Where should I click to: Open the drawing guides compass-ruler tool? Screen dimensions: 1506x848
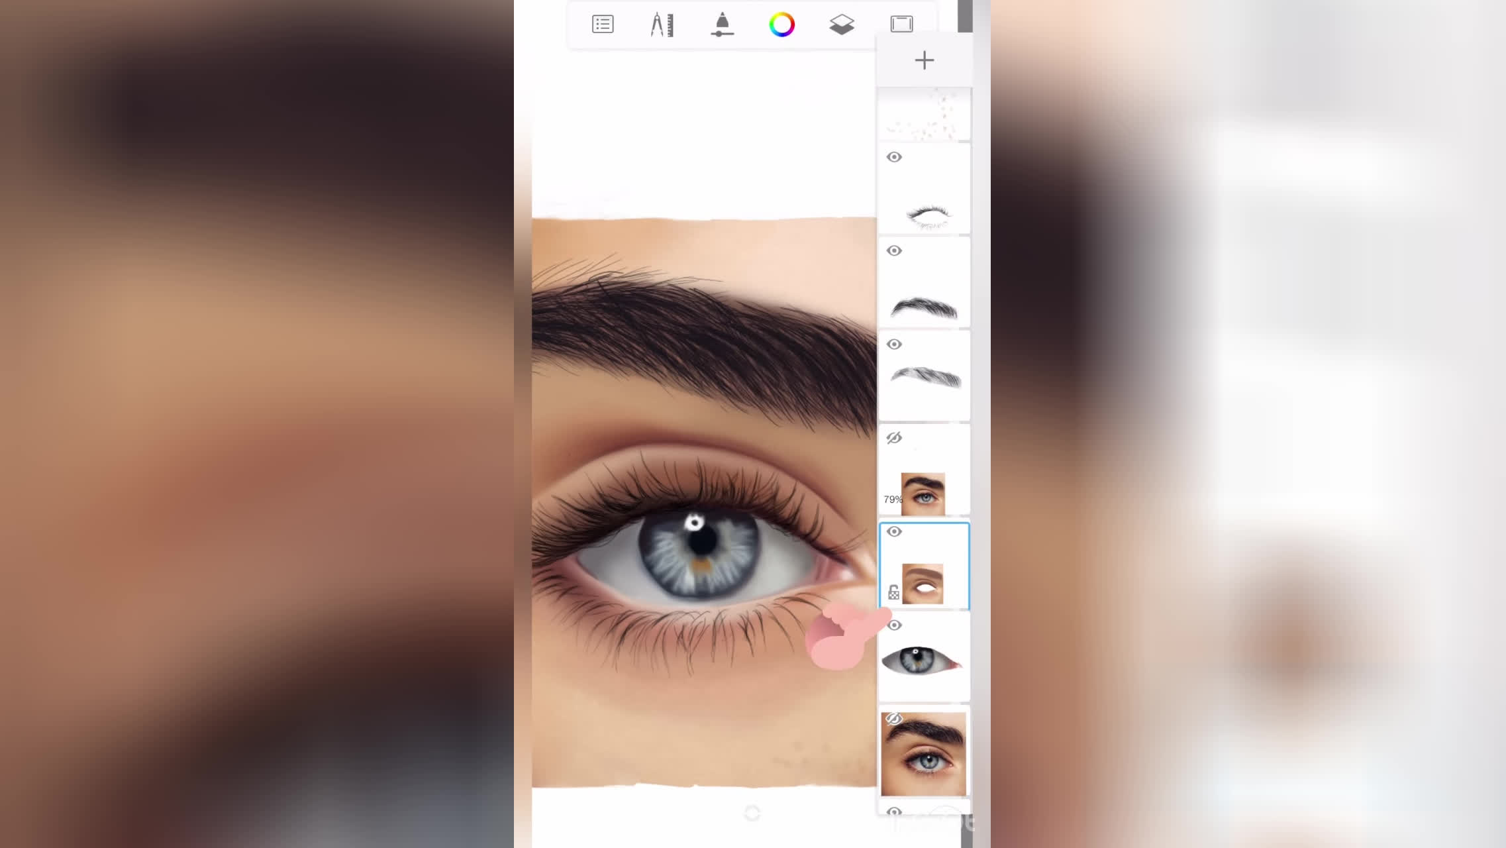coord(662,25)
